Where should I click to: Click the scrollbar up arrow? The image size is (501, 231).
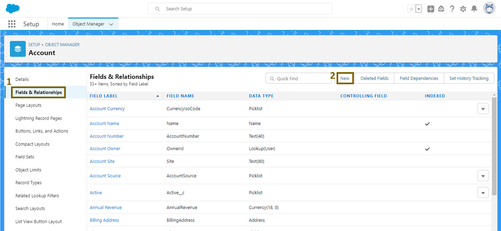pos(494,94)
